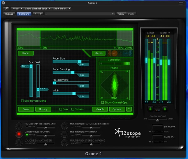Click the Wet level fader handle
The width and height of the screenshot is (188, 159).
point(38,89)
